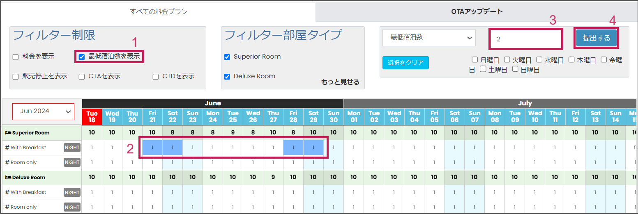Screen dimensions: 638x214
Task: Focus the minimum stay value input field
Action: (x=525, y=39)
